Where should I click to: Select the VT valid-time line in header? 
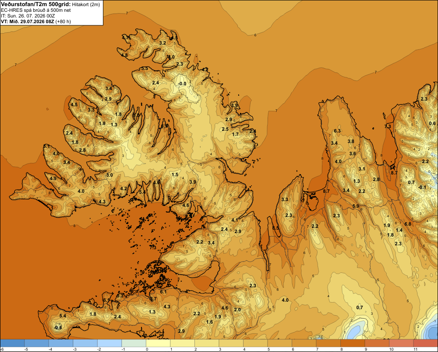pyautogui.click(x=36, y=21)
